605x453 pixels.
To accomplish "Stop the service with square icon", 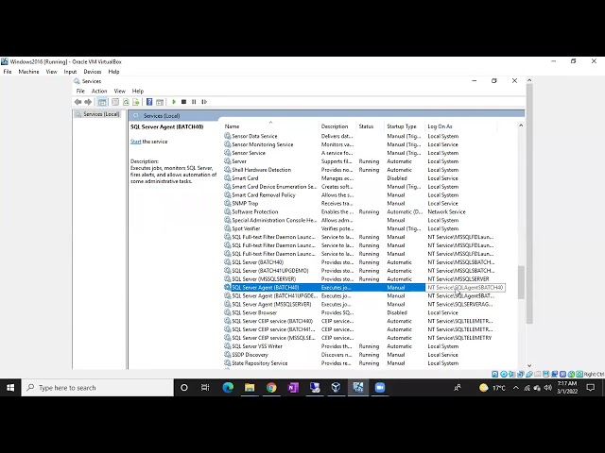I will [183, 102].
